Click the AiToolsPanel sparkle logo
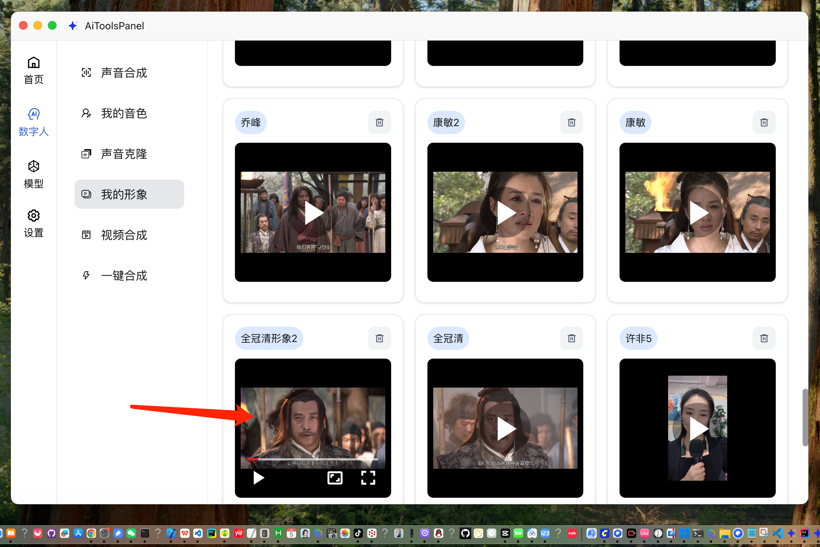 point(73,26)
